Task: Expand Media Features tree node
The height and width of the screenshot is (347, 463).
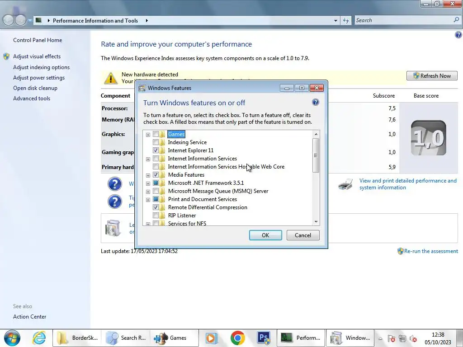Action: [x=148, y=175]
